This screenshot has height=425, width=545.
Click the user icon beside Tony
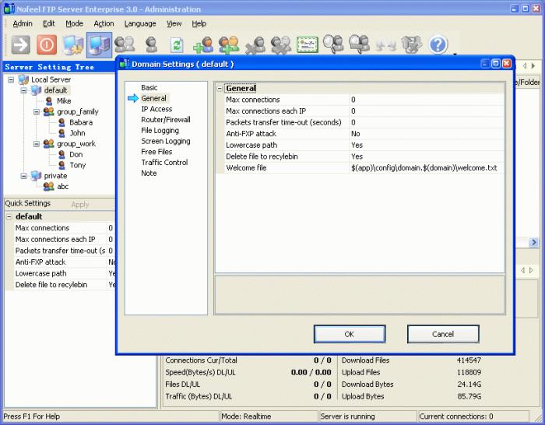[62, 165]
